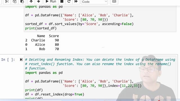Paste cells below icon
Screen dimensions: 180x101
click(x=22, y=2)
